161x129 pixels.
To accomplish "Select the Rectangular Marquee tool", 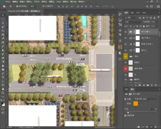I will click(x=3, y=19).
